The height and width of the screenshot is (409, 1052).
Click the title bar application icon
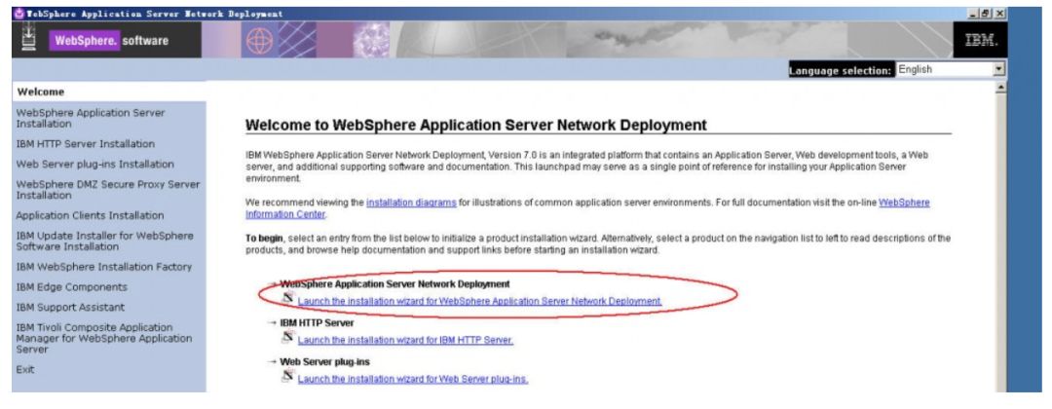[x=19, y=14]
